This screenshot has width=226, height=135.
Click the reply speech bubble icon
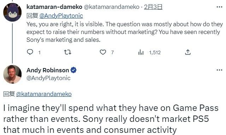click(x=30, y=52)
